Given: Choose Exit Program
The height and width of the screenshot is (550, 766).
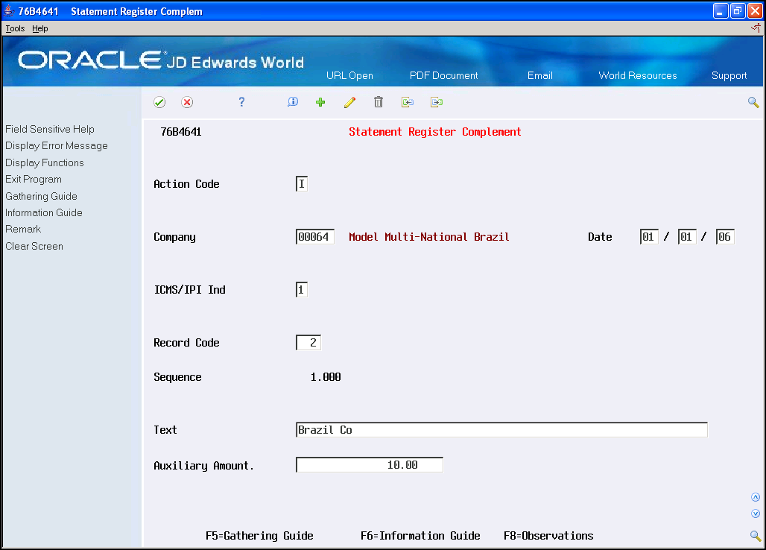Looking at the screenshot, I should 34,180.
